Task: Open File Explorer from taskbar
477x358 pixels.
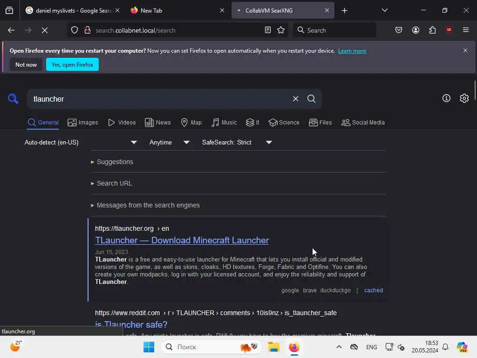Action: (273, 347)
